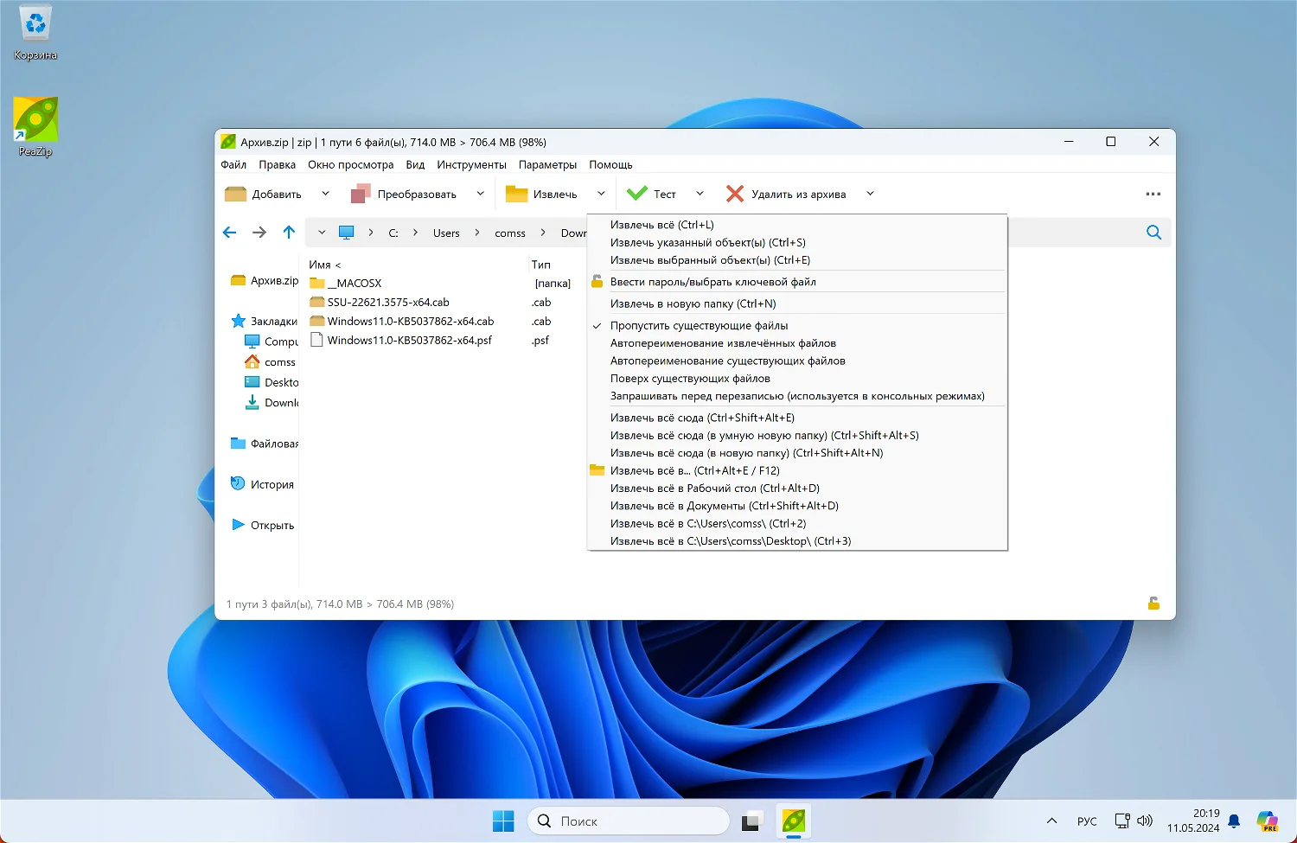Image resolution: width=1297 pixels, height=843 pixels.
Task: Click the padlock icon in status bar
Action: [x=1153, y=604]
